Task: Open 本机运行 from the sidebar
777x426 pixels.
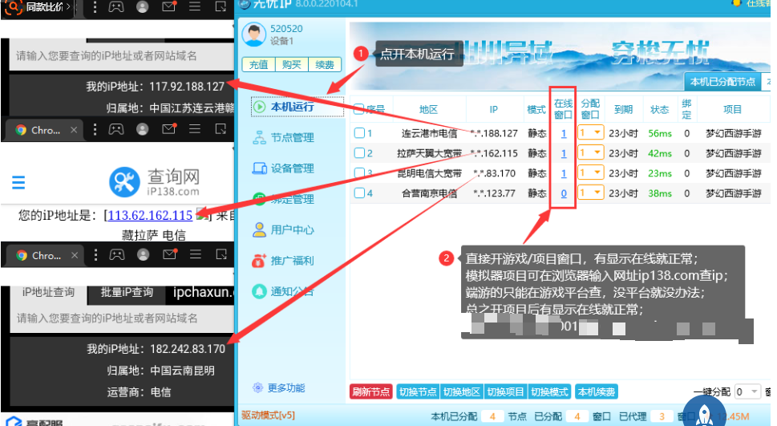Action: tap(292, 107)
